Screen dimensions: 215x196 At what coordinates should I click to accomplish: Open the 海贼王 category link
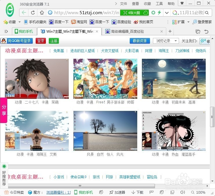pyautogui.click(x=164, y=51)
